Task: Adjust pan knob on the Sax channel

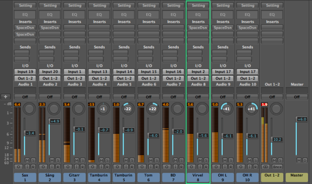Action: coord(29,109)
